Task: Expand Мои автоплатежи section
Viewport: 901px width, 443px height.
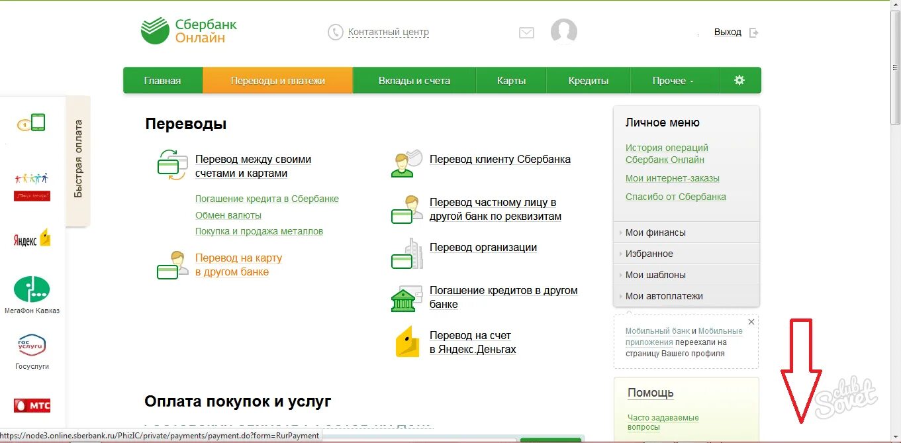Action: (687, 296)
